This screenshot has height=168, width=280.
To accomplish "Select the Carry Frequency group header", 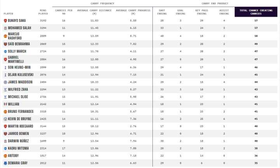I will 101,3.
